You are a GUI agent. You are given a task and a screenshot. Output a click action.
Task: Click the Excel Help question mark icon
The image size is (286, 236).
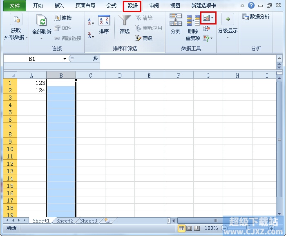tap(251, 6)
